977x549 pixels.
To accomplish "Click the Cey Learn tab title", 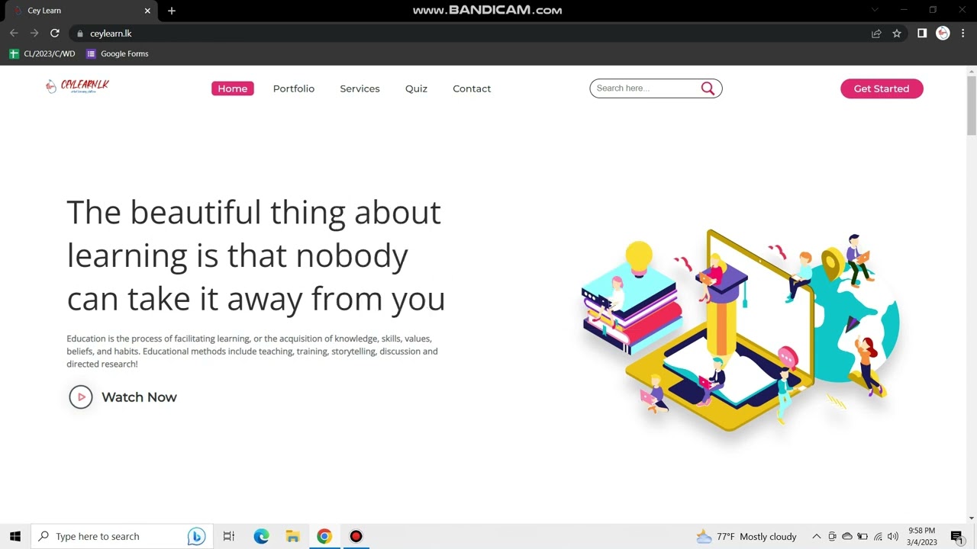I will tap(44, 11).
